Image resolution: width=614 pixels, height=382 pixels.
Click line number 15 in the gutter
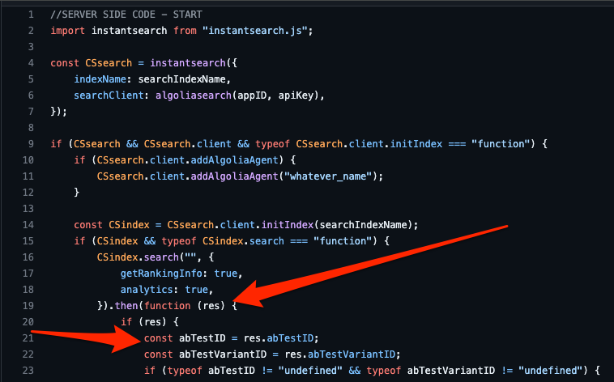28,241
